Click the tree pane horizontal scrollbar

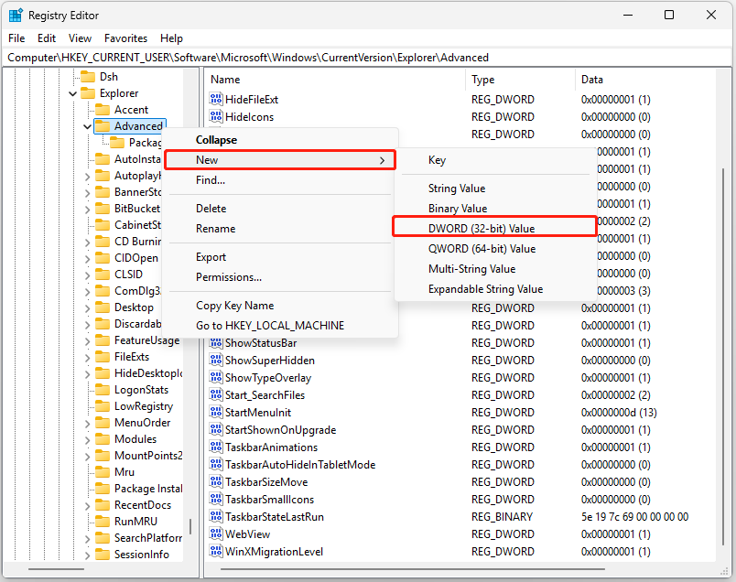57,569
